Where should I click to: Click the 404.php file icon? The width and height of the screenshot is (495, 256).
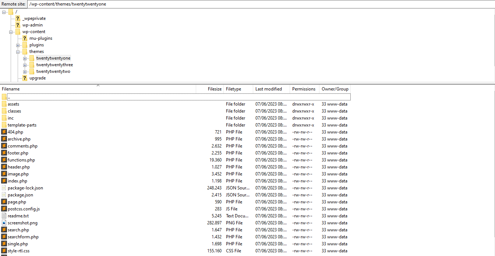tap(4, 132)
